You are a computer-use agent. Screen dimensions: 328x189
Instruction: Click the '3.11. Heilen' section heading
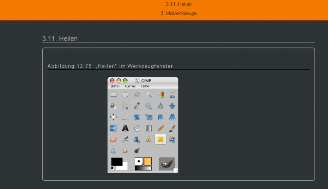click(60, 39)
